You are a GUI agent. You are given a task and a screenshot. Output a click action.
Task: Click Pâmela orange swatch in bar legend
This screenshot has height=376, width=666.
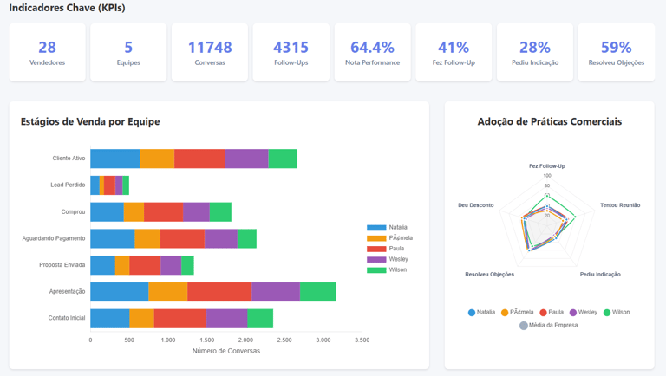pyautogui.click(x=376, y=238)
